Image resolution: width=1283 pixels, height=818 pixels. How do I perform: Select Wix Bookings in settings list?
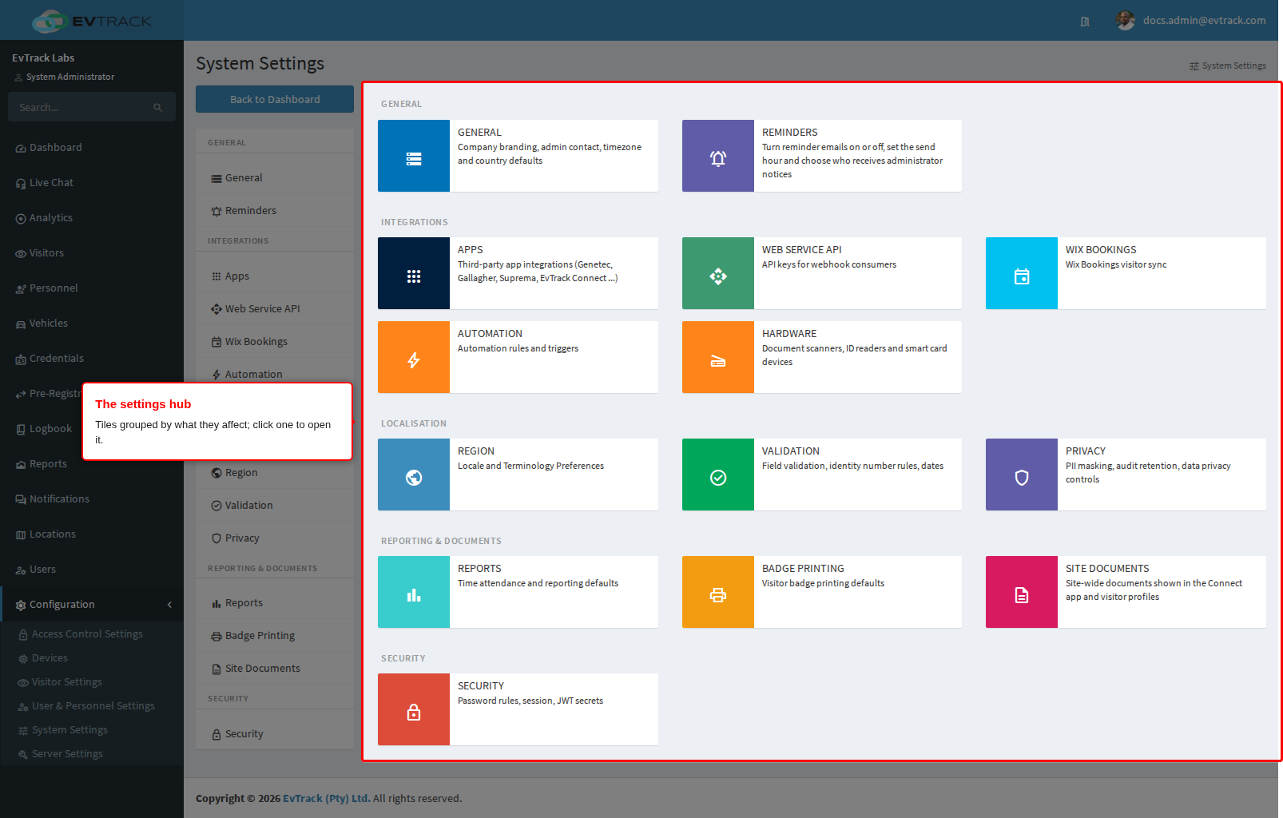coord(275,342)
